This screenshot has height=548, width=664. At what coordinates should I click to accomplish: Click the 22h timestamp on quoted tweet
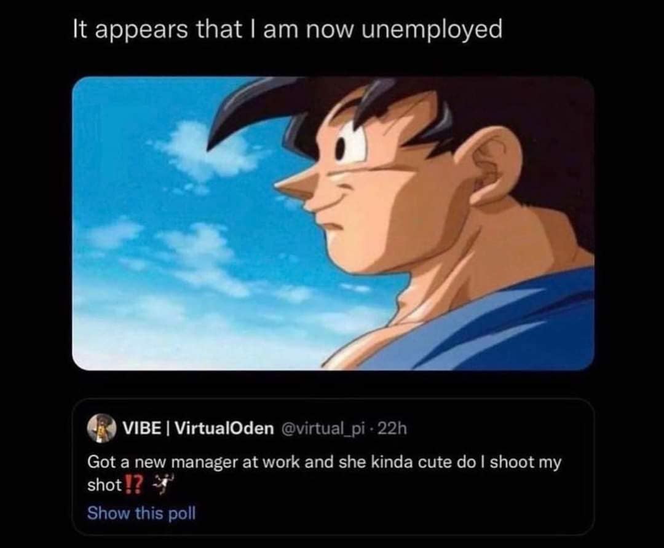[x=392, y=429]
